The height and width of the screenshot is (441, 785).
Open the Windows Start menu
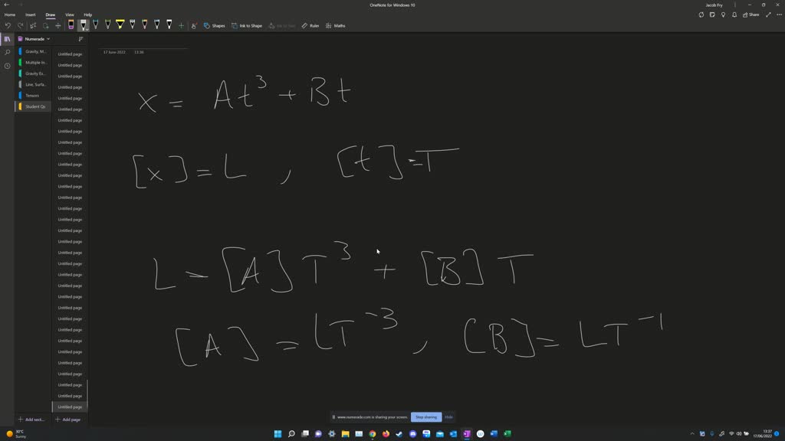click(278, 434)
